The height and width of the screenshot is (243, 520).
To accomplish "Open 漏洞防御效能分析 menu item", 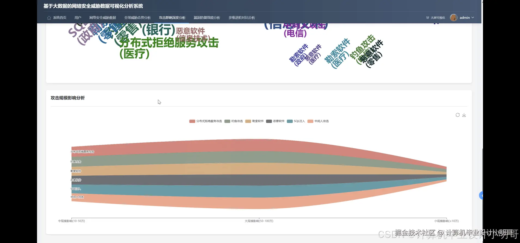I will [207, 18].
